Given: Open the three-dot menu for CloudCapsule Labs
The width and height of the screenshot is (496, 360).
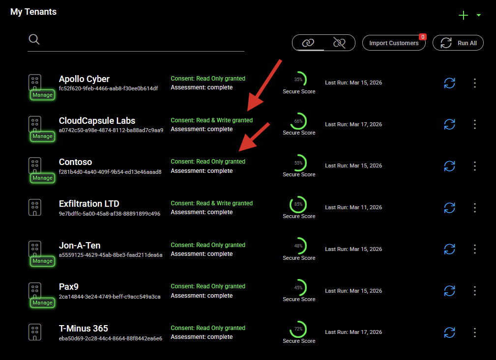Looking at the screenshot, I should pyautogui.click(x=474, y=124).
